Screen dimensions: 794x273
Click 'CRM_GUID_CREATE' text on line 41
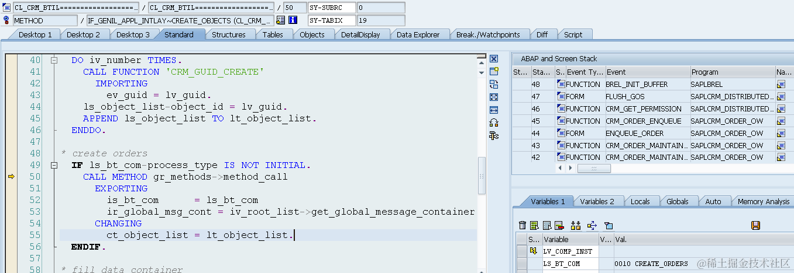click(x=214, y=72)
